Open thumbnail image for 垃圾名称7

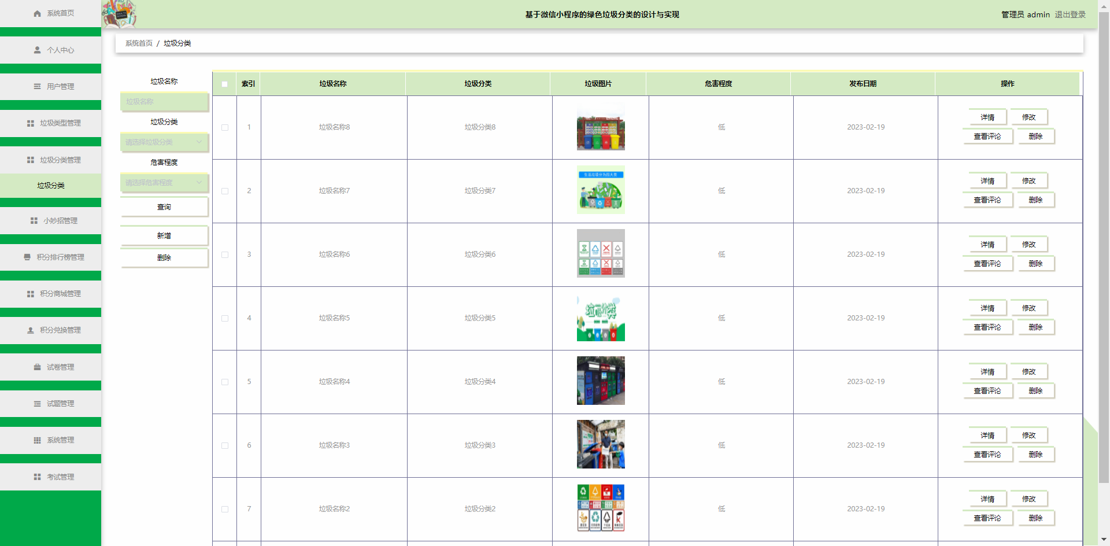pyautogui.click(x=601, y=190)
